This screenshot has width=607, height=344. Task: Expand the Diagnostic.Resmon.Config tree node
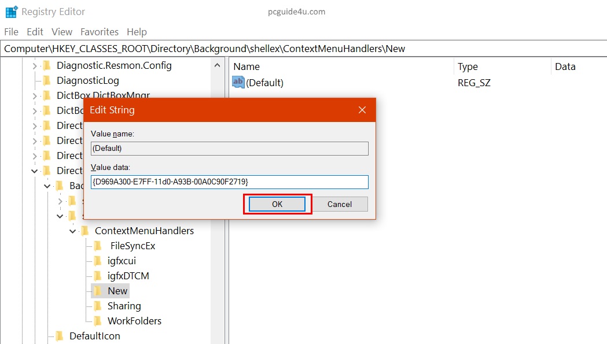click(x=35, y=66)
